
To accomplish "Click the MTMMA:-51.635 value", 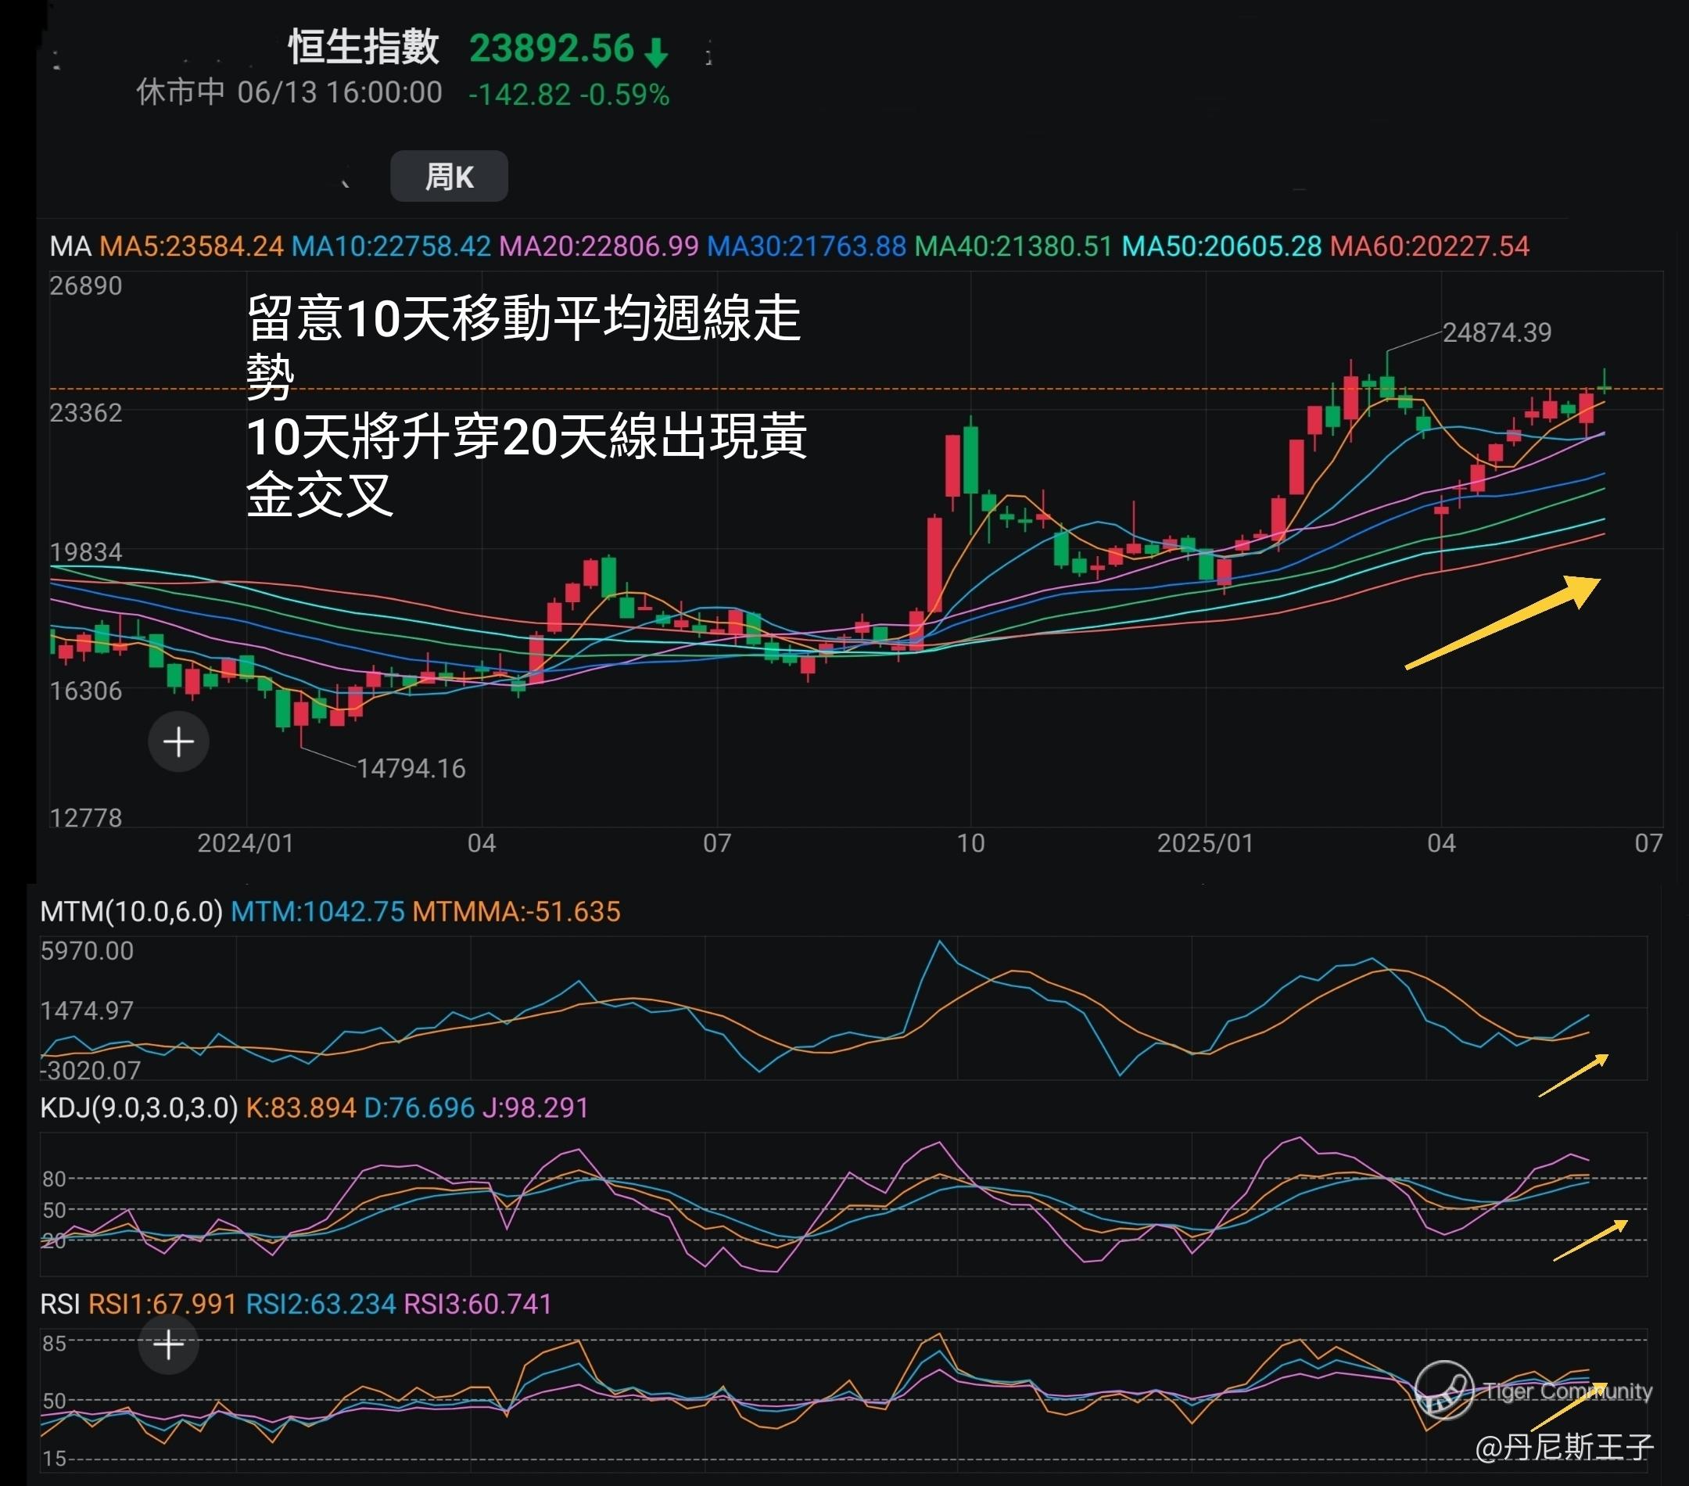I will (x=516, y=912).
